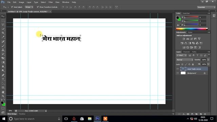Select the Eyedropper tool
This screenshot has height=122, width=217.
[3, 37]
